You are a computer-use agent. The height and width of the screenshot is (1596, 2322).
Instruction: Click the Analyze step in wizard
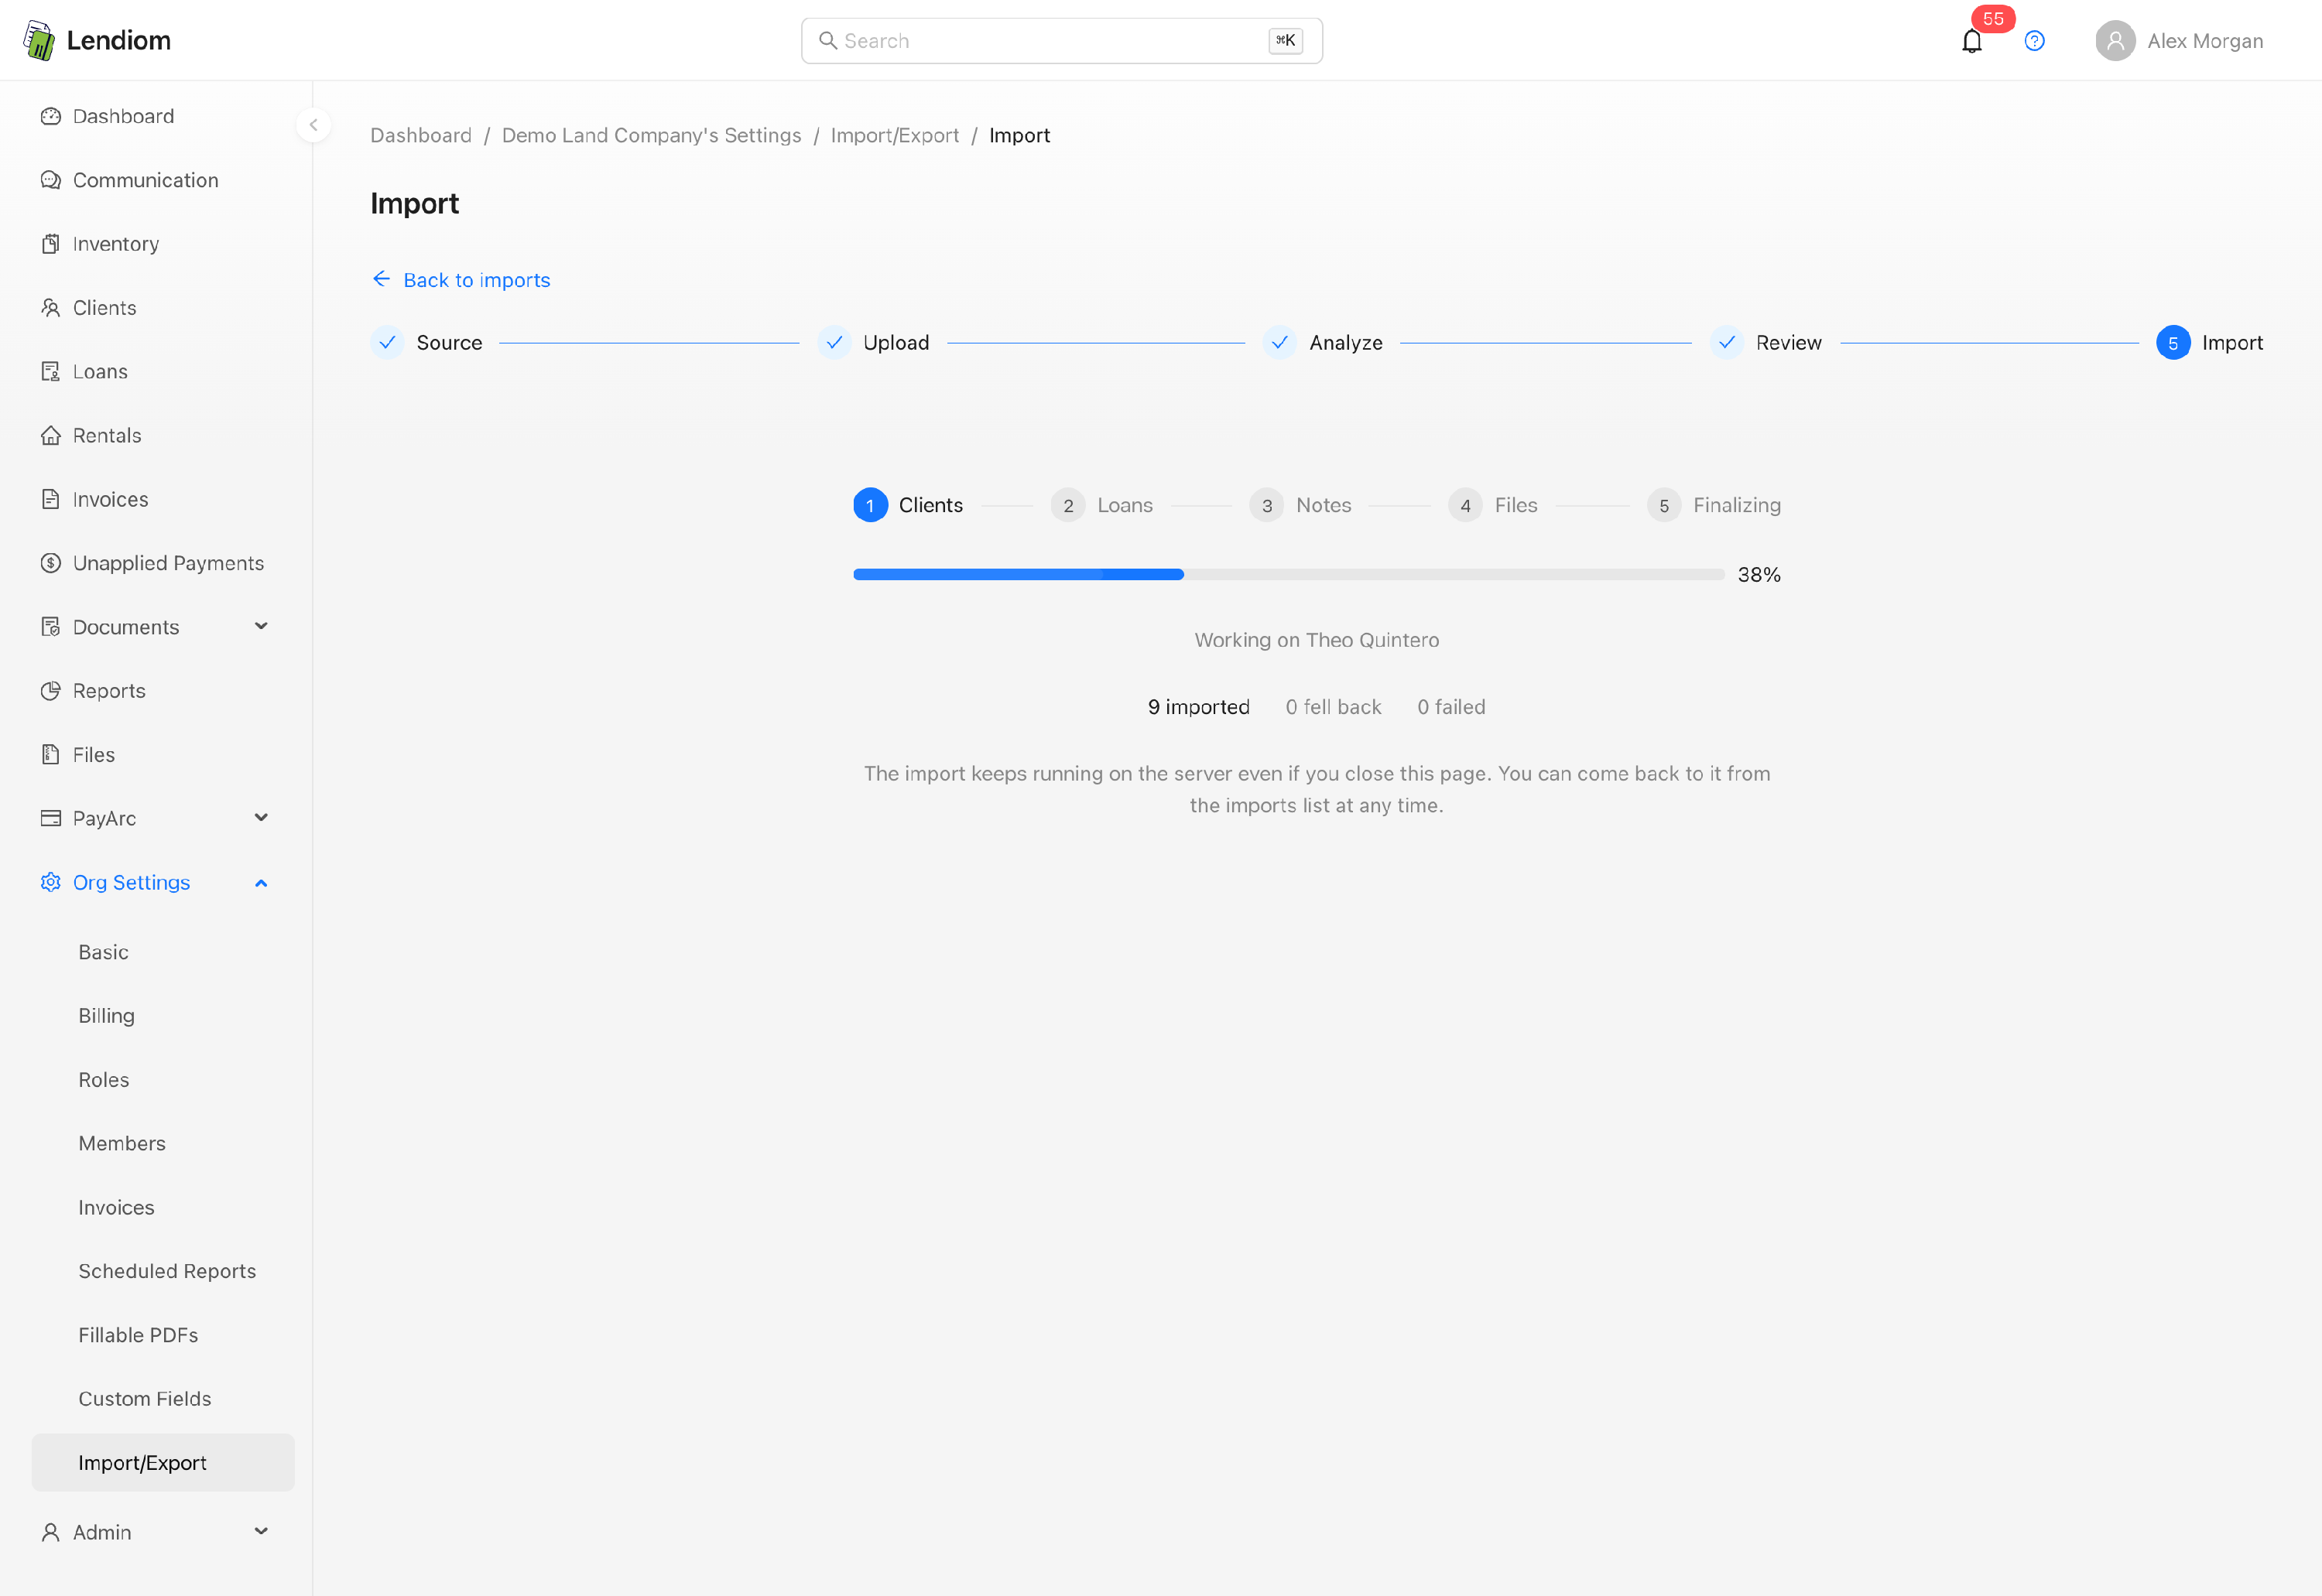coord(1323,343)
